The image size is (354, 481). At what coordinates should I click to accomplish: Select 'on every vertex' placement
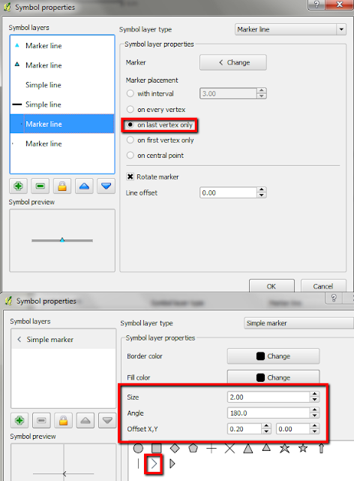130,109
